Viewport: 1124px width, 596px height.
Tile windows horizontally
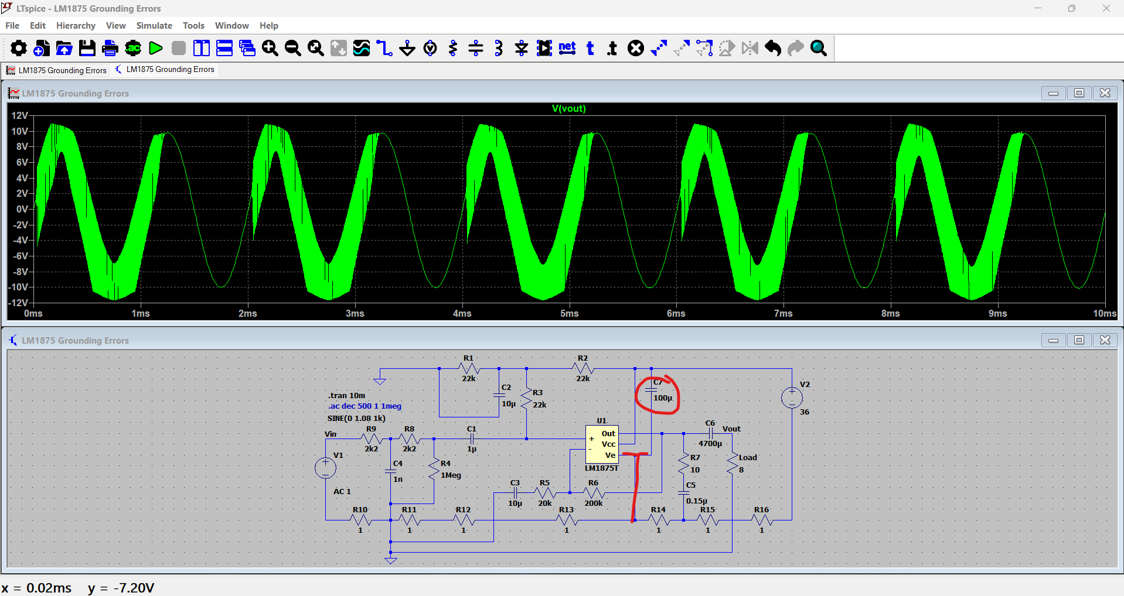[224, 48]
